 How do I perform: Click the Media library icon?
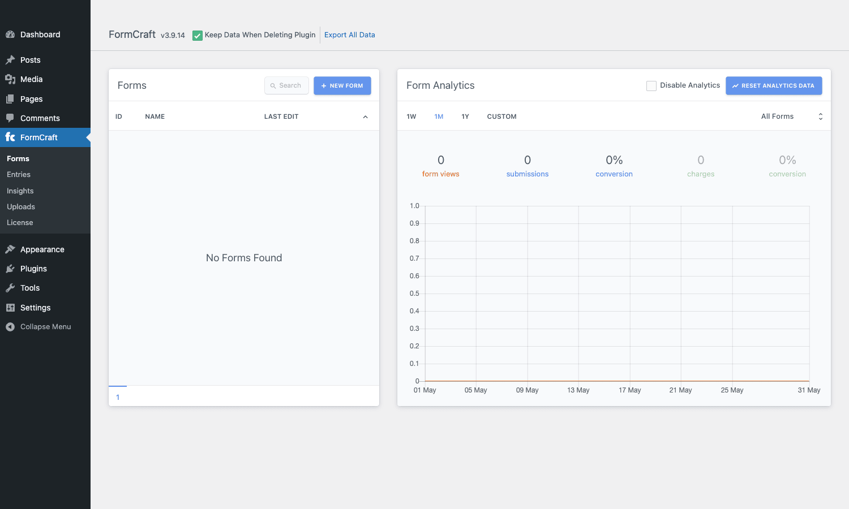pos(10,79)
